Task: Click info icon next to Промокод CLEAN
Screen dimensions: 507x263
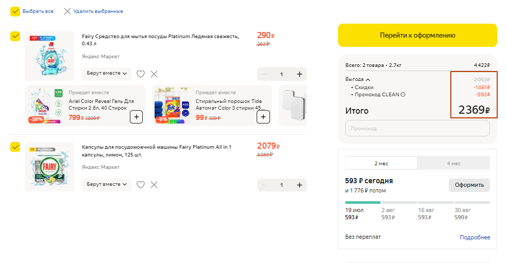Action: pos(403,94)
